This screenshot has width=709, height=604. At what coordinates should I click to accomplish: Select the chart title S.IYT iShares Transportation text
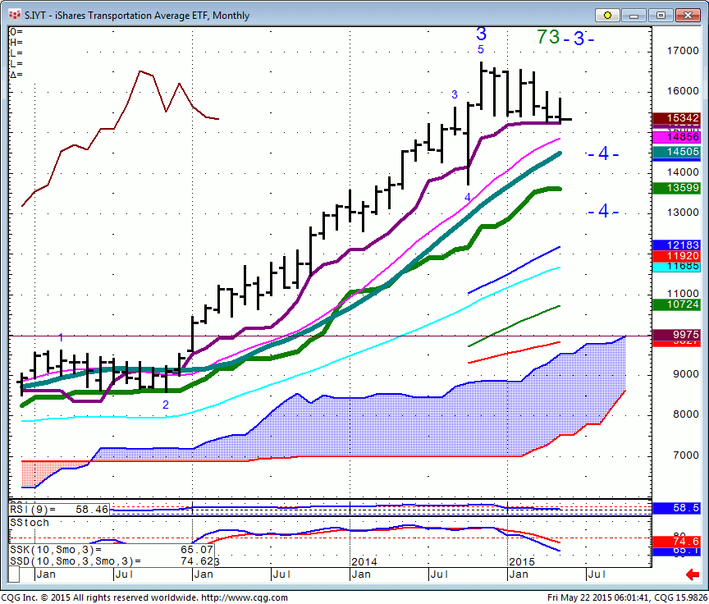137,16
